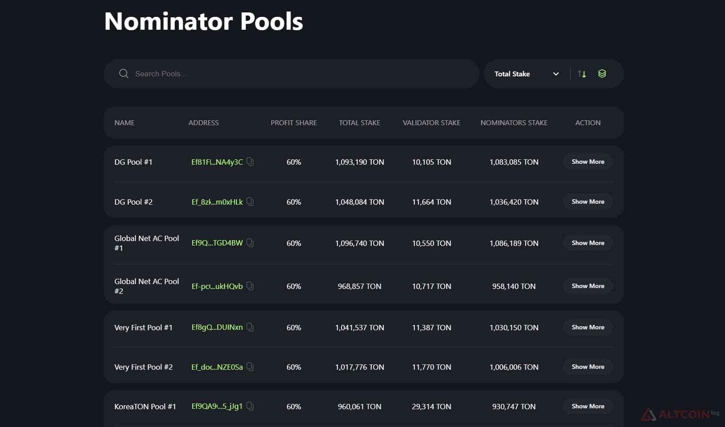Open address link Ef81Fl...NA4y3C
Screen dimensions: 725x427
[217, 162]
